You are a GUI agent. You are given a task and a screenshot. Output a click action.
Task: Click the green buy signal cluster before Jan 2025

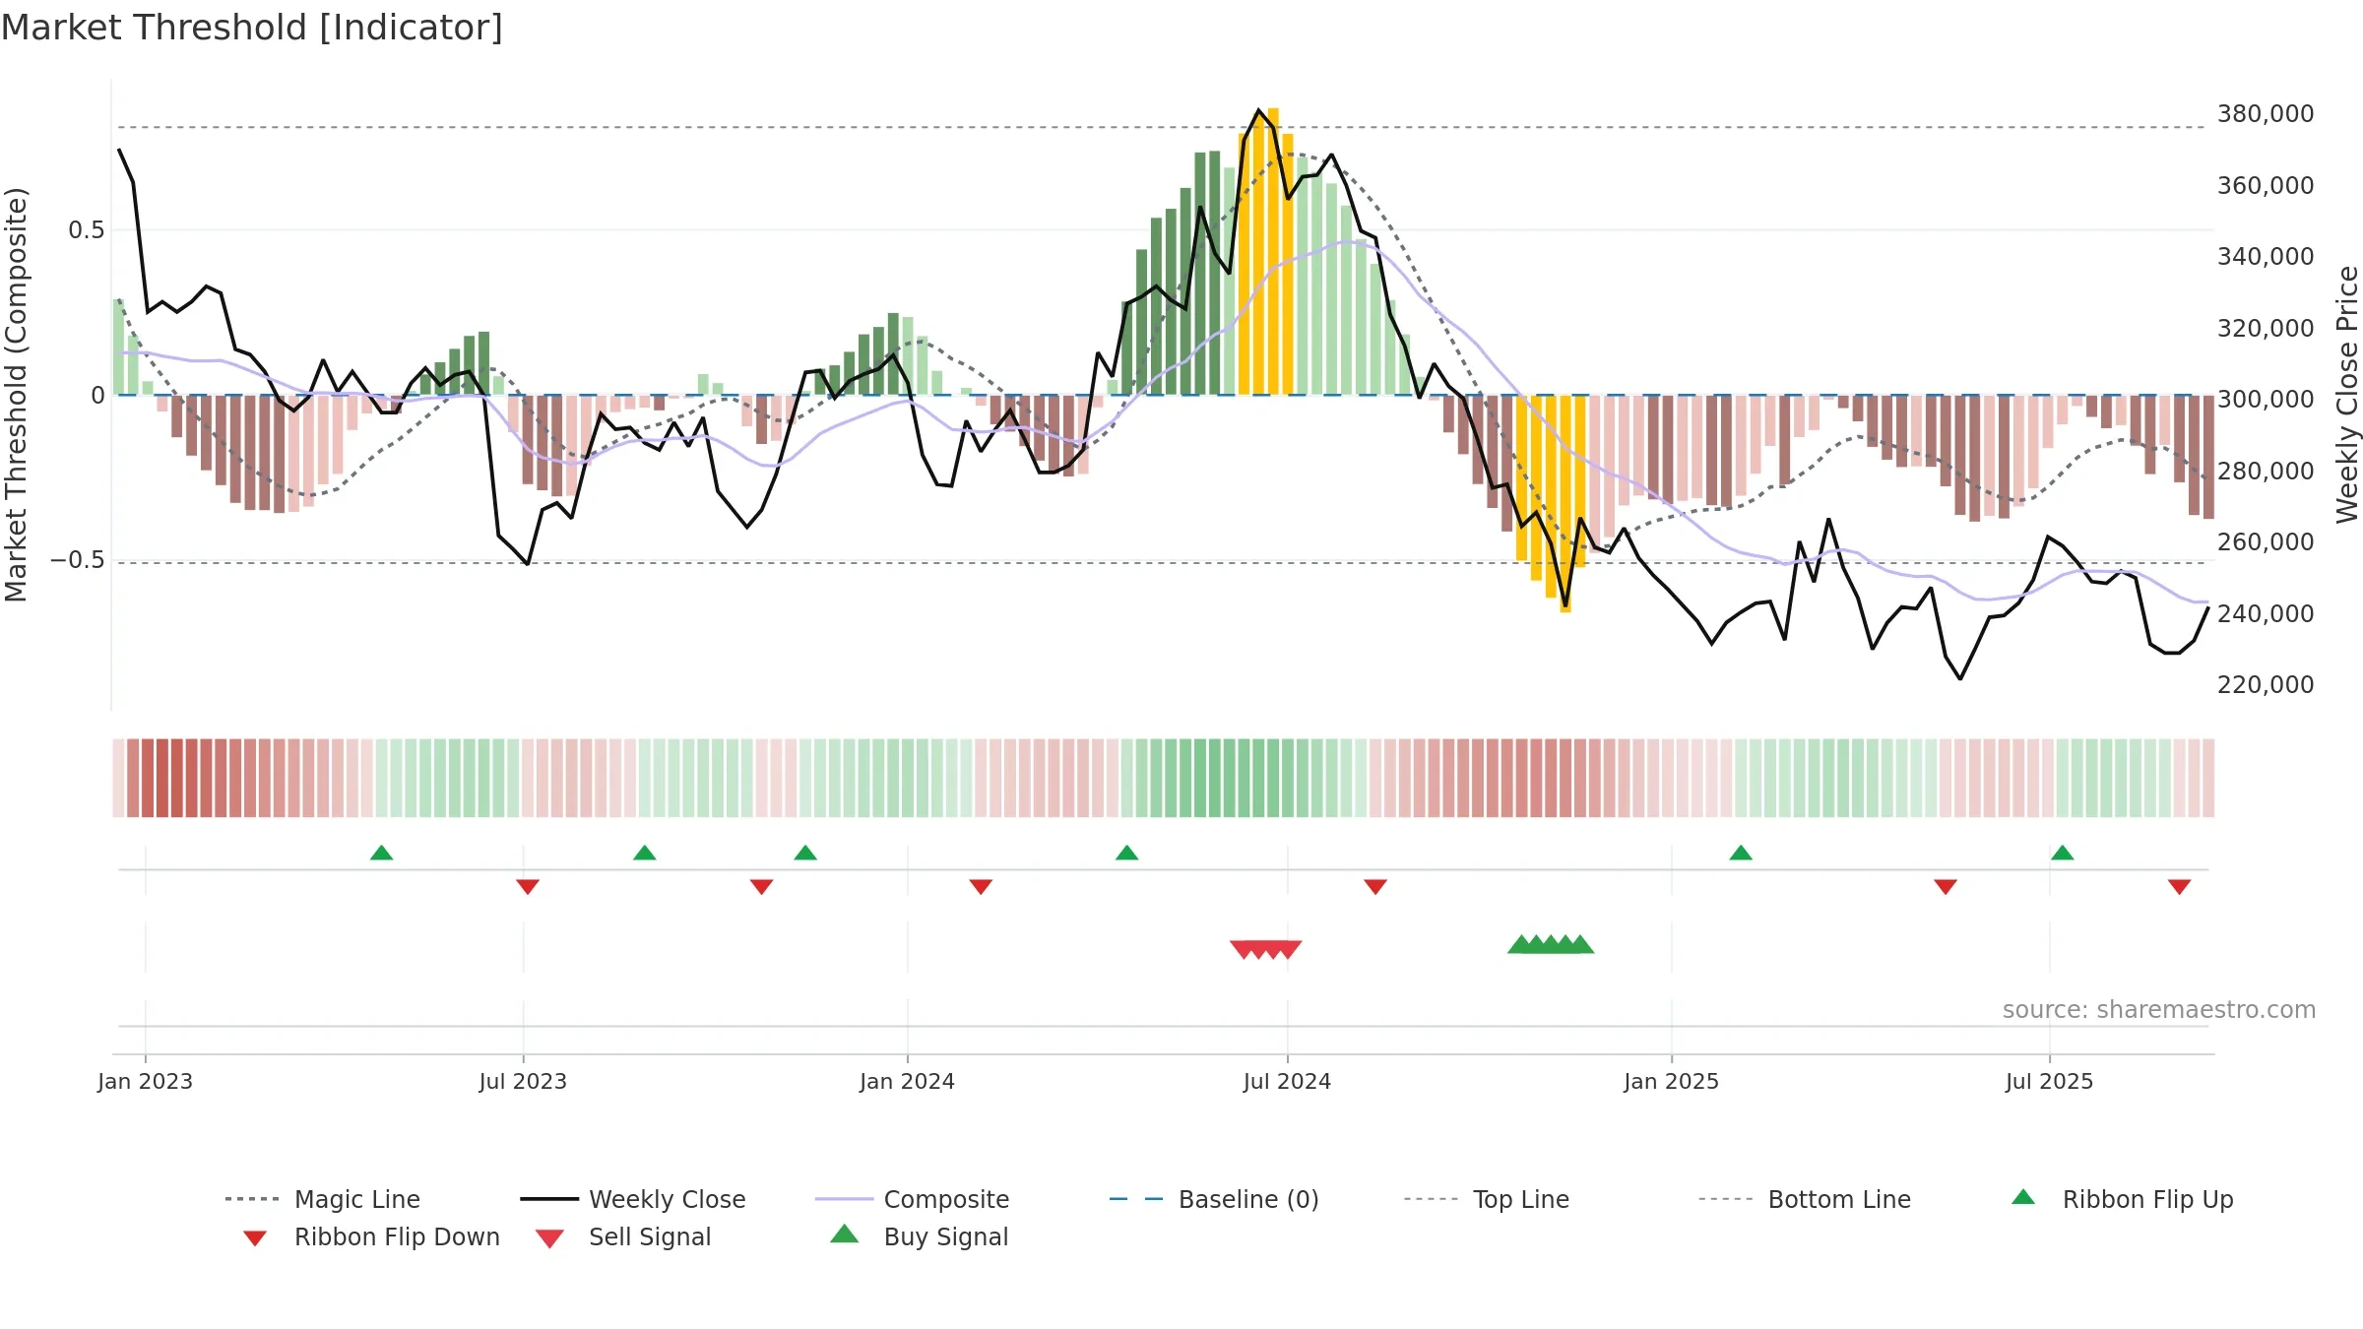(x=1551, y=944)
